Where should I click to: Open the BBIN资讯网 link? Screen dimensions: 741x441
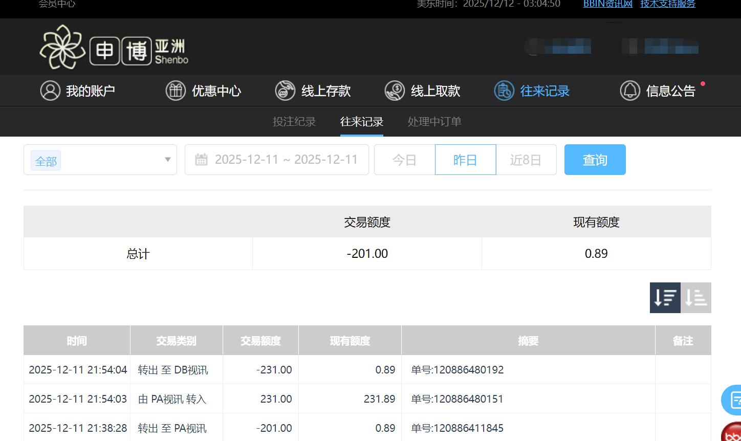(x=608, y=4)
